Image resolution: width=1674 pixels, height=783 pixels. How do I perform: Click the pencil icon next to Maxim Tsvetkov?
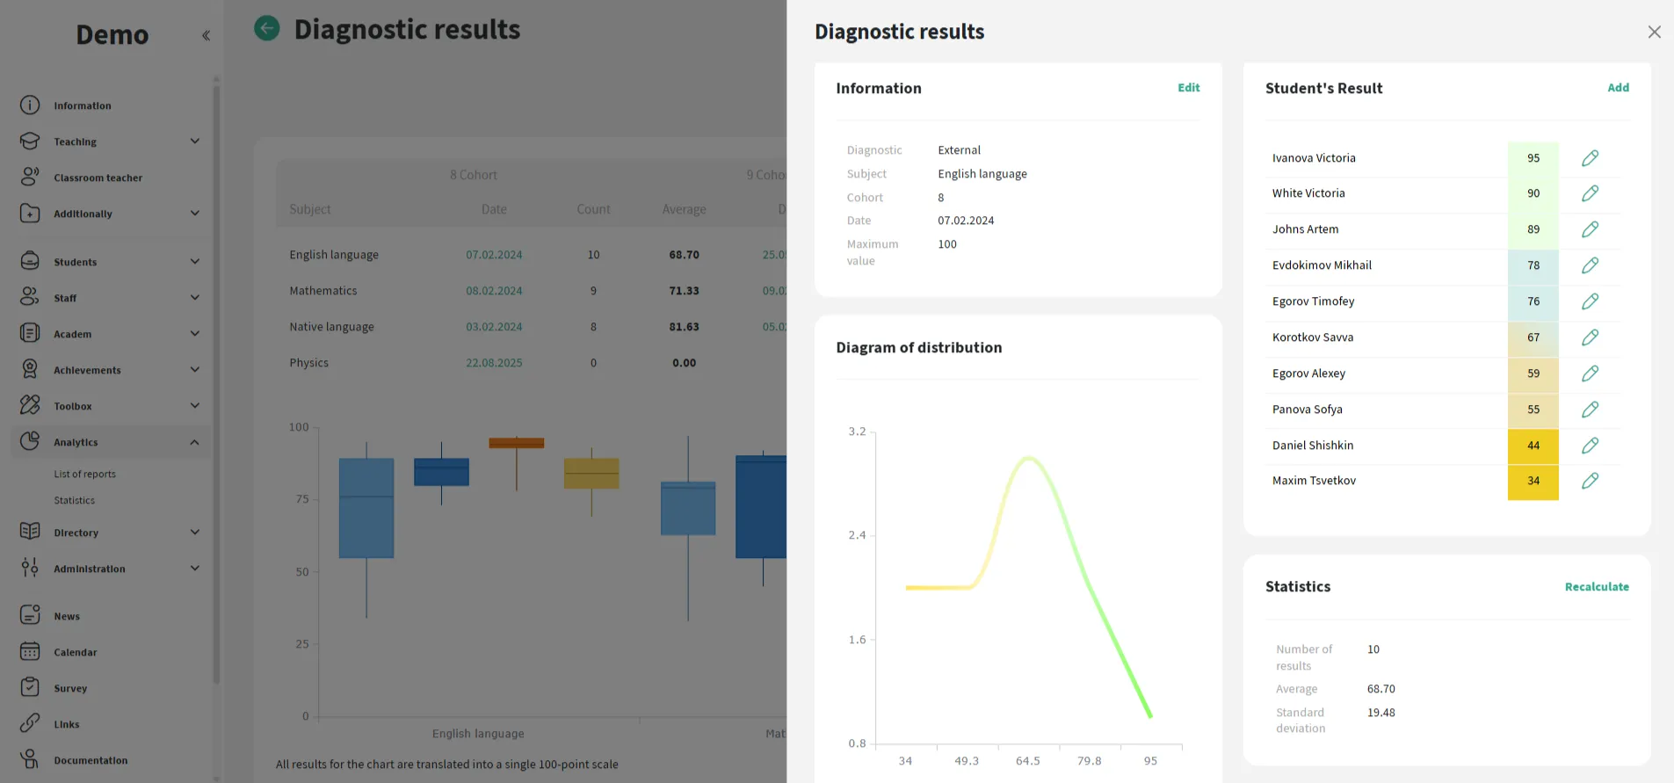[x=1590, y=481]
